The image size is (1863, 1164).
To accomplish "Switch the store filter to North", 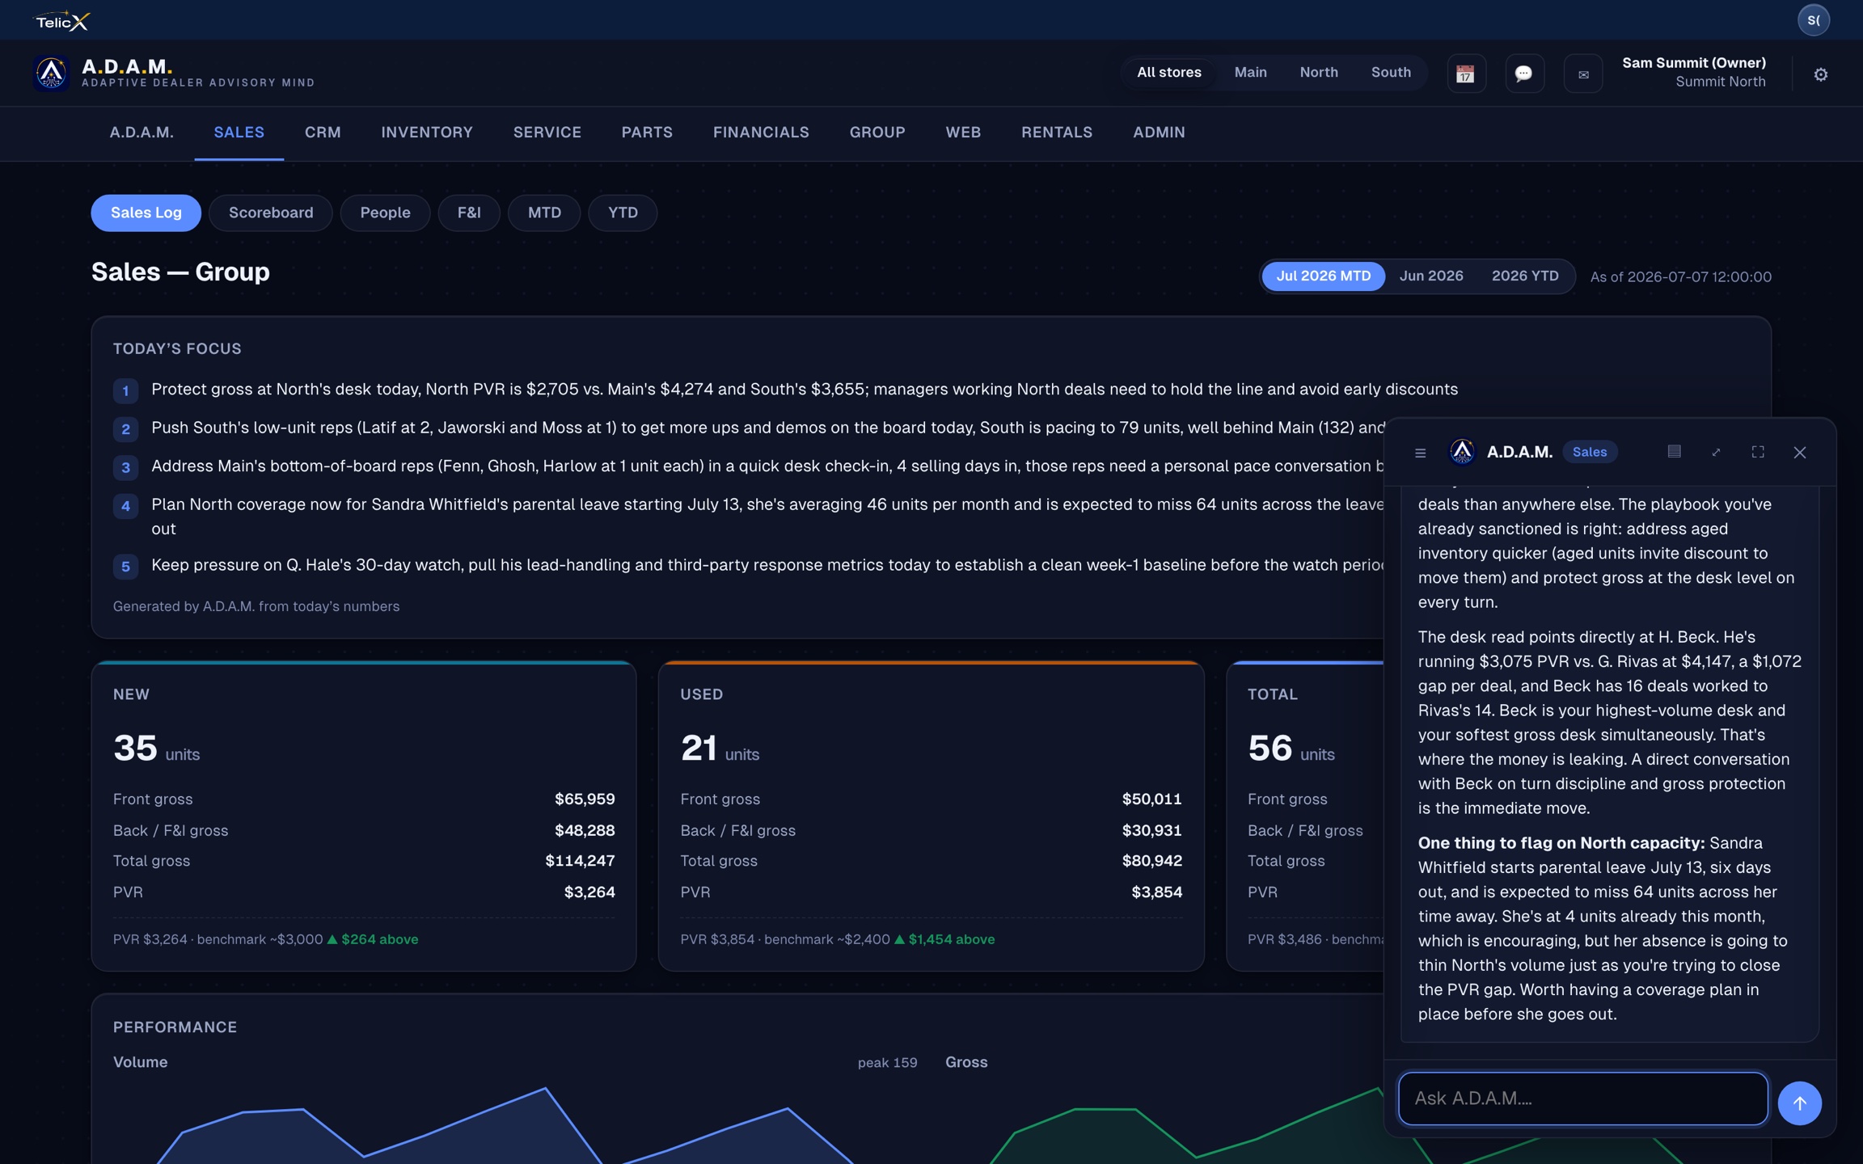I will [1319, 73].
